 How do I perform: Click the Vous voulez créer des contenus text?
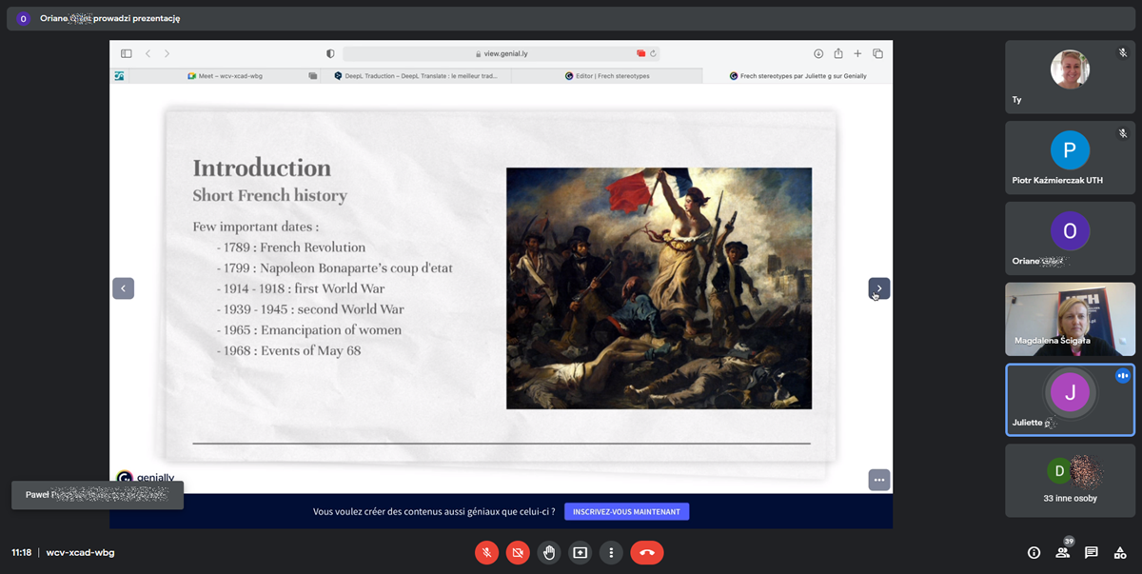click(434, 512)
